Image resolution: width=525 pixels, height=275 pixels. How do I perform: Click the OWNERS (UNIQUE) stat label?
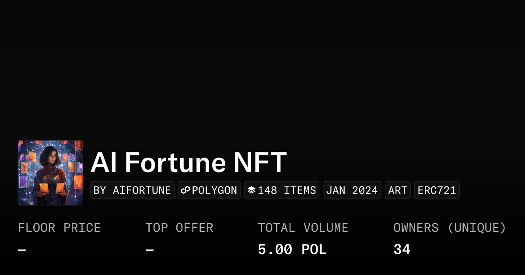pos(449,228)
